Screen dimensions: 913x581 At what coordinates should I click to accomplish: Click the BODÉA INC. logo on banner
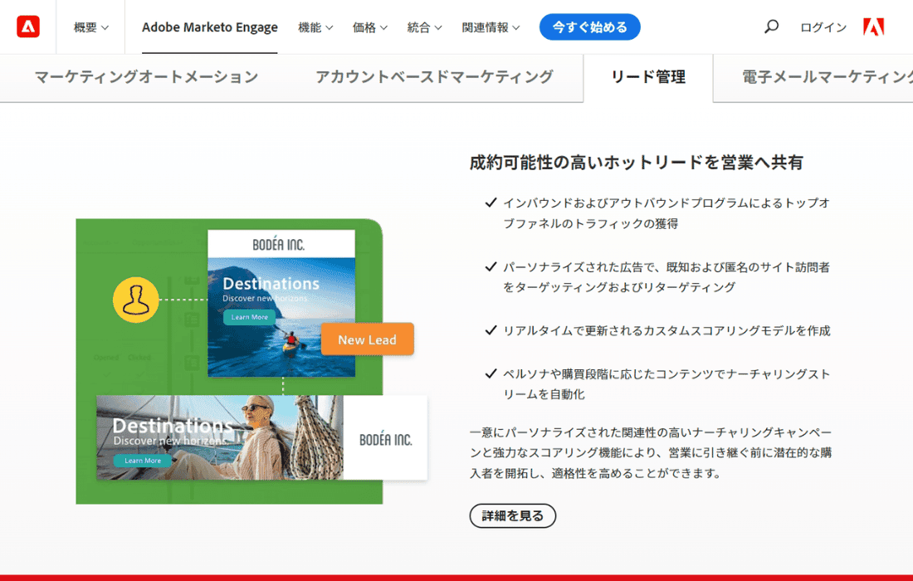(385, 440)
